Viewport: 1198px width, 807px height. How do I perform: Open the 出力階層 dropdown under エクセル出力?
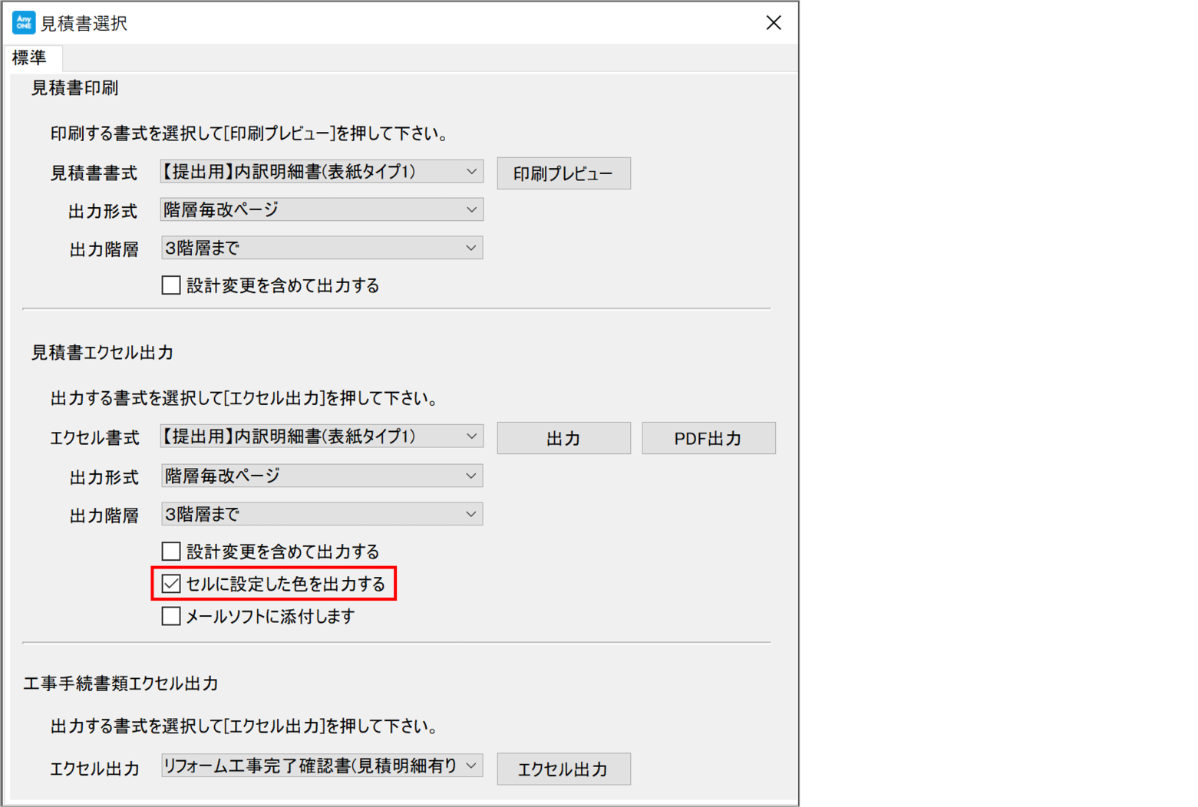pyautogui.click(x=321, y=515)
